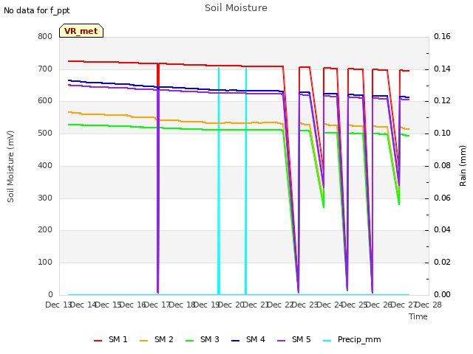Click the 800 tick on left axis
Viewport: 473px width, 354px height.
(x=45, y=37)
